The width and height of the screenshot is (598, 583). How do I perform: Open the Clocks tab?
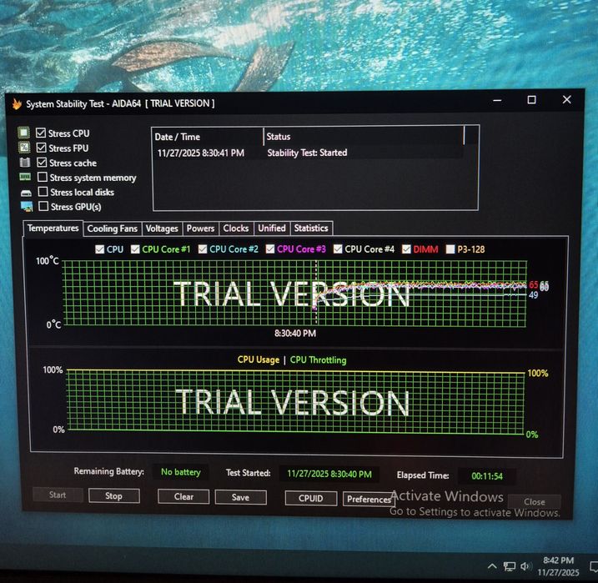click(236, 229)
